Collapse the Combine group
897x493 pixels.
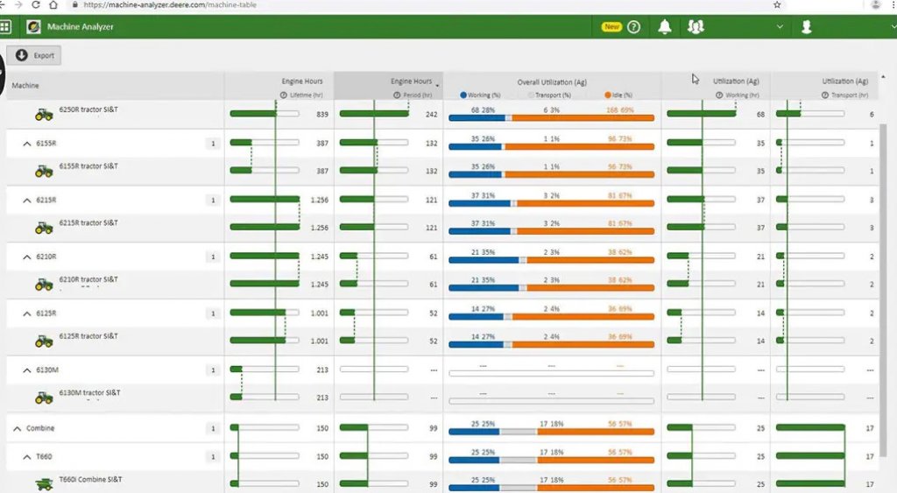(18, 428)
